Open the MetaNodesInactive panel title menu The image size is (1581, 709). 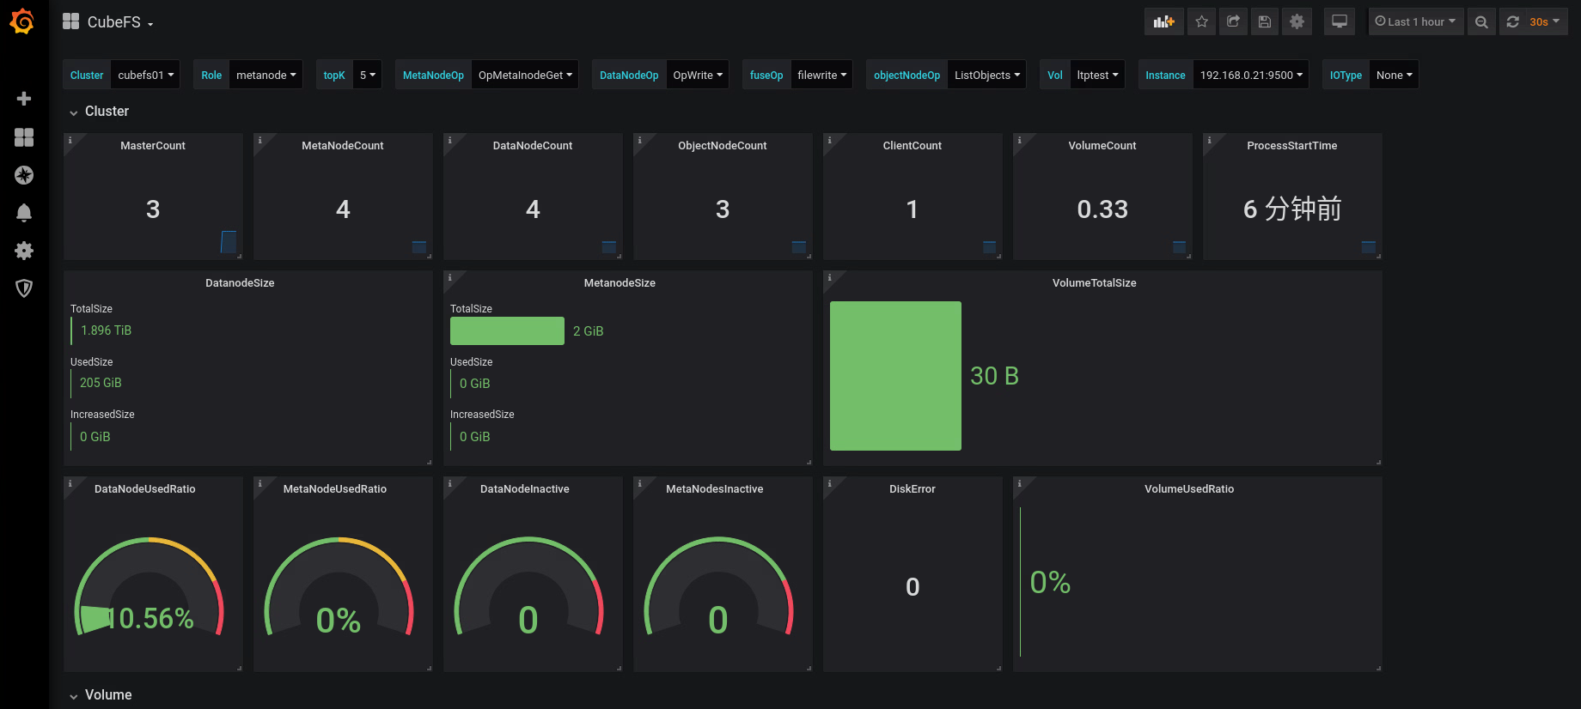[714, 489]
